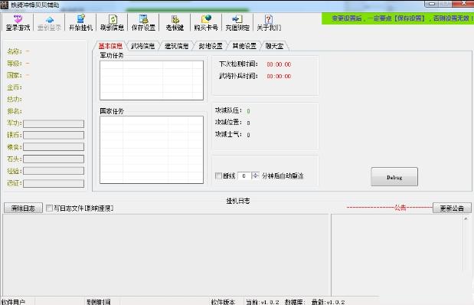The image size is (474, 305).
Task: Click the reconnect minutes spinner arrows
Action: (256, 175)
